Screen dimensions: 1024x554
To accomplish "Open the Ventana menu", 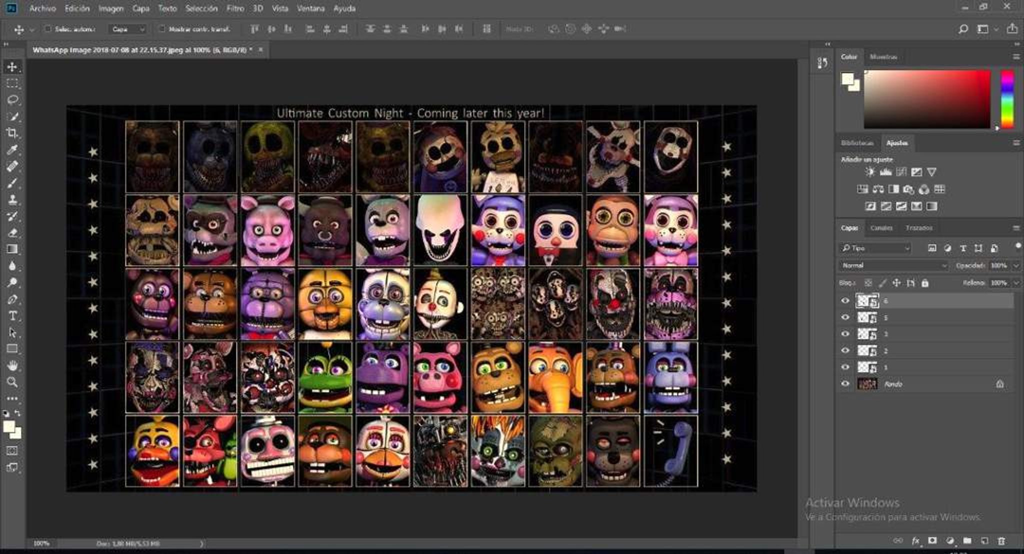I will pyautogui.click(x=310, y=8).
